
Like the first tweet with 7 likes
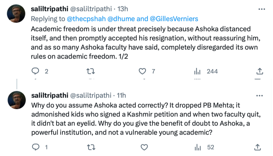tap(143, 71)
